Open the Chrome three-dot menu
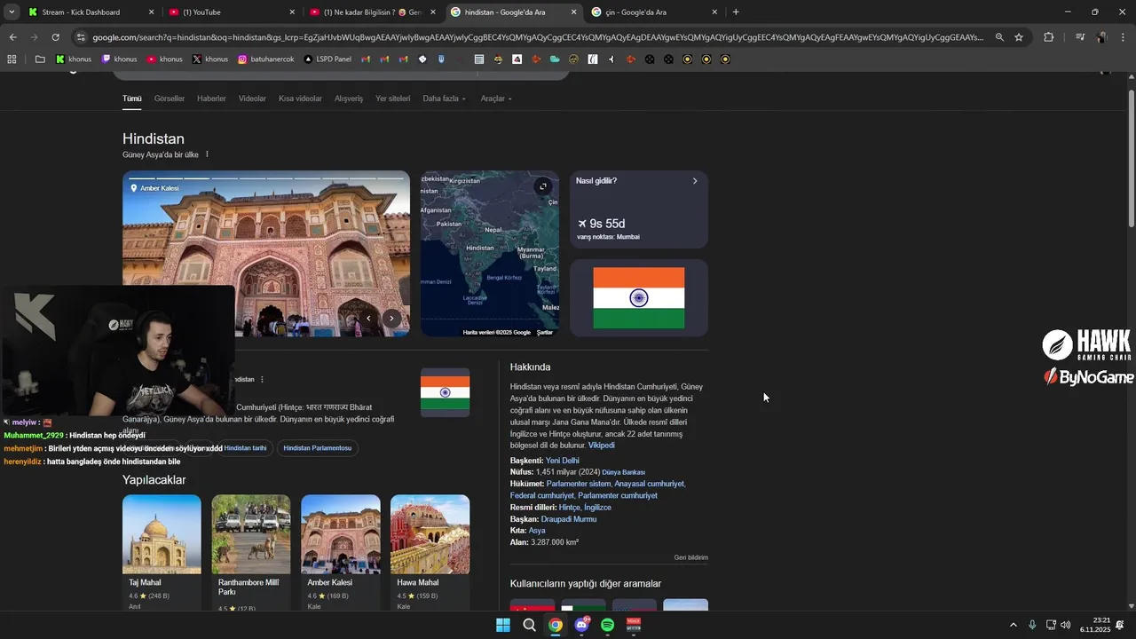 [1122, 37]
